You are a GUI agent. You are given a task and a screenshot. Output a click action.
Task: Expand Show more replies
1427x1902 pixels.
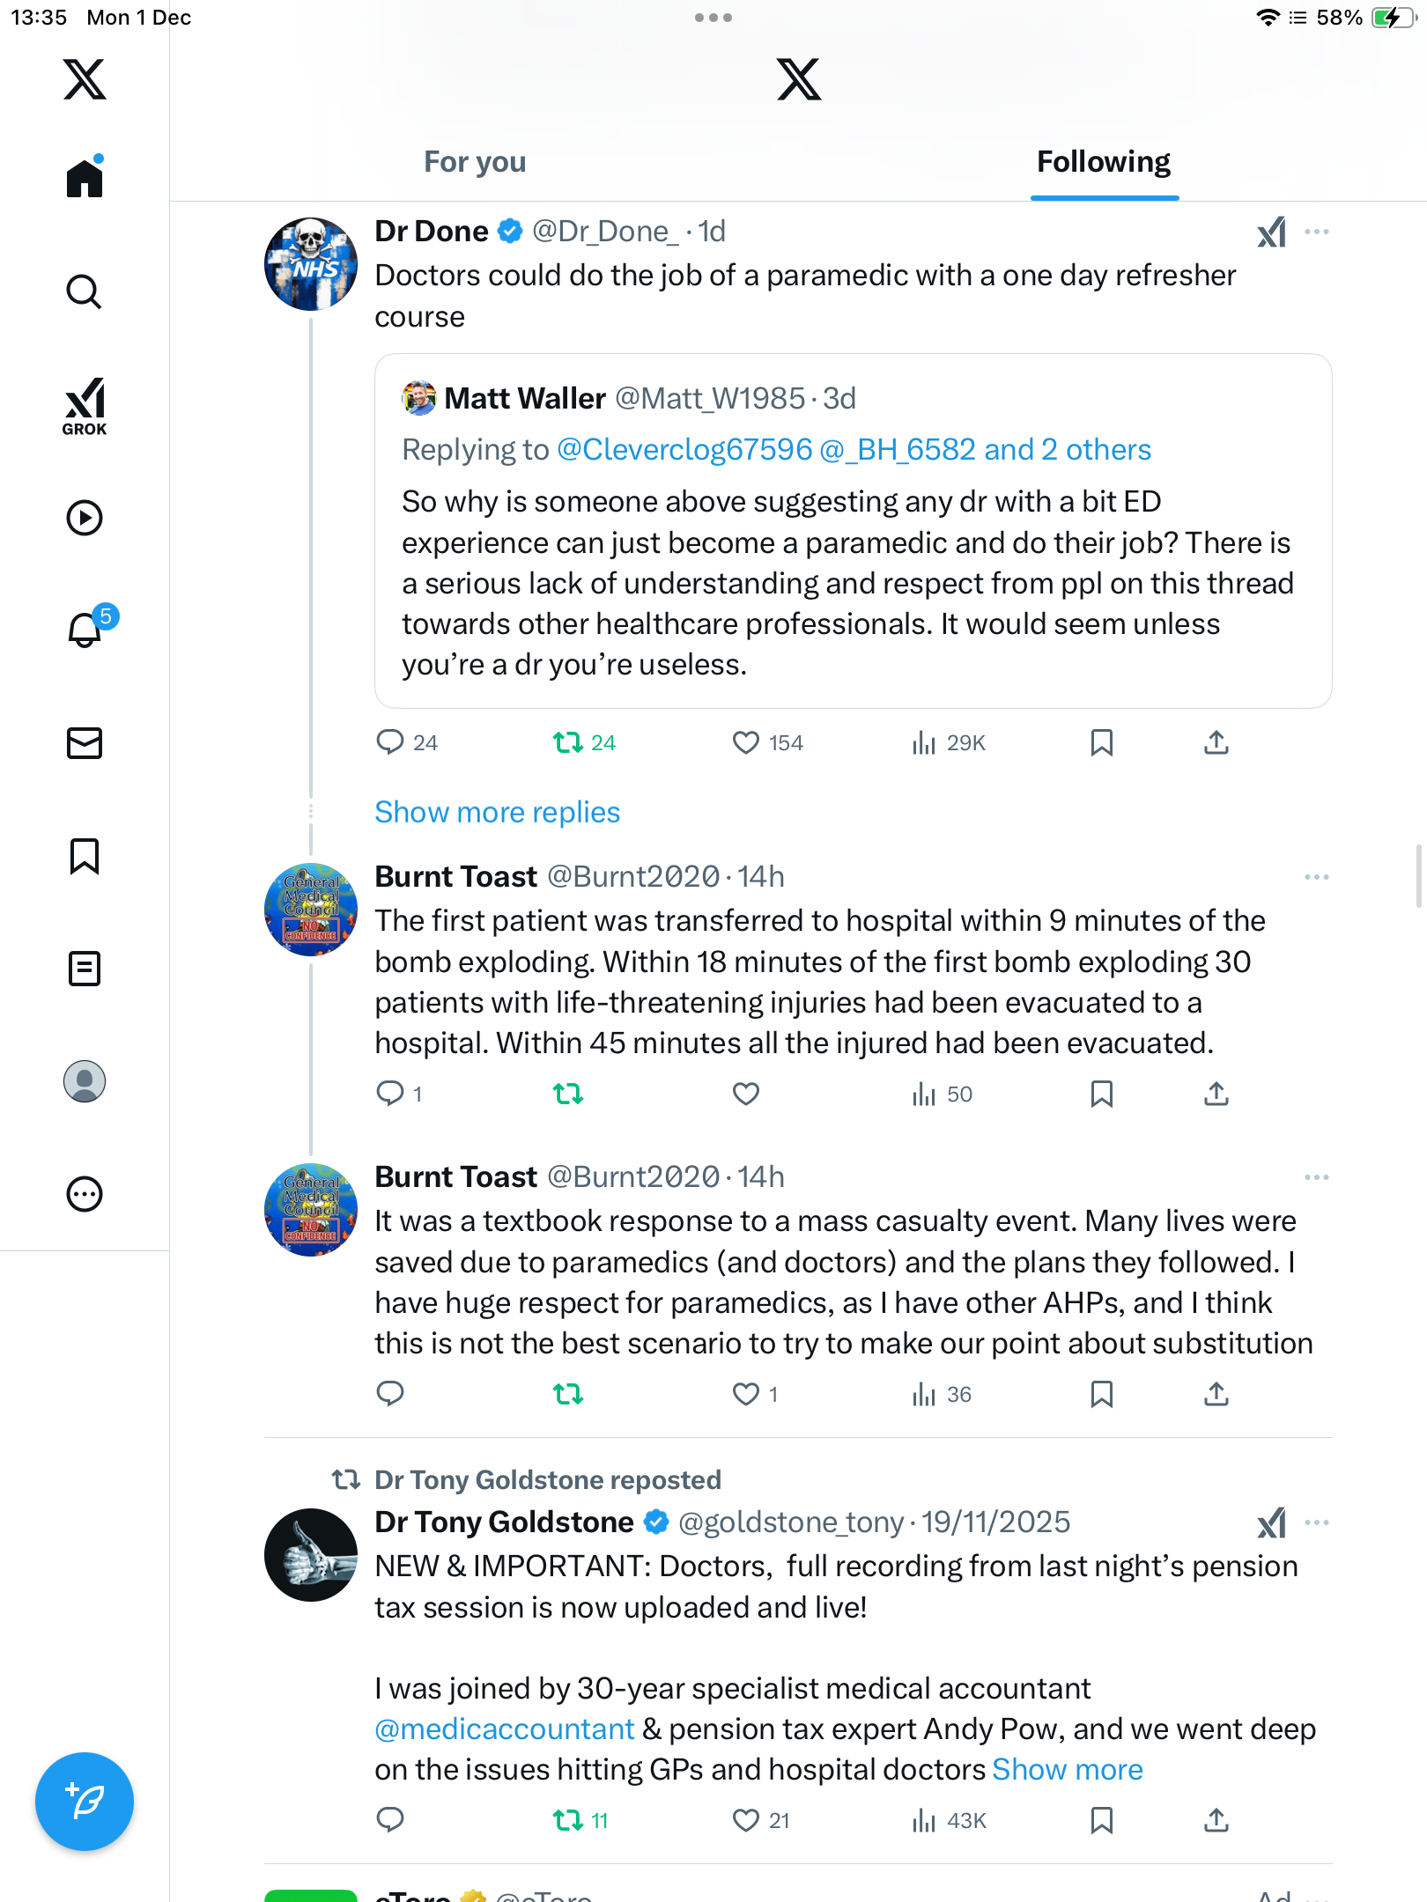497,812
